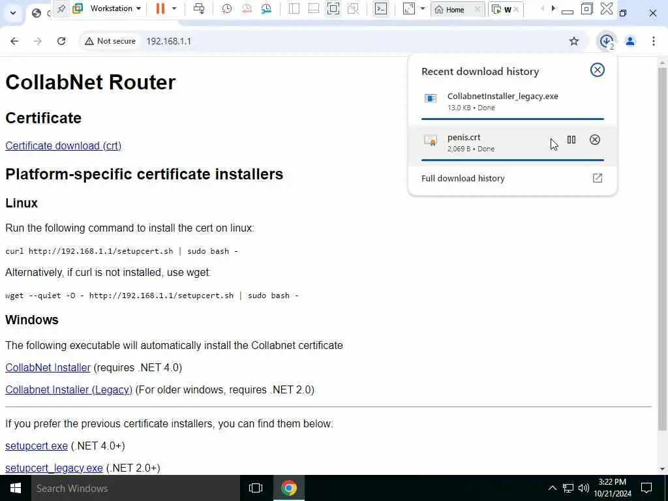
Task: Show or hide the VMware library sidebar
Action: click(294, 8)
